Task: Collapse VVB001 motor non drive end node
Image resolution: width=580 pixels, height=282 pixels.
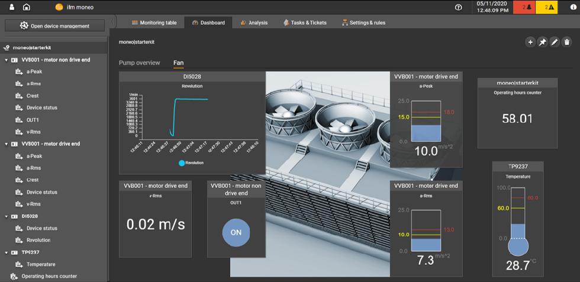Action: [7, 60]
